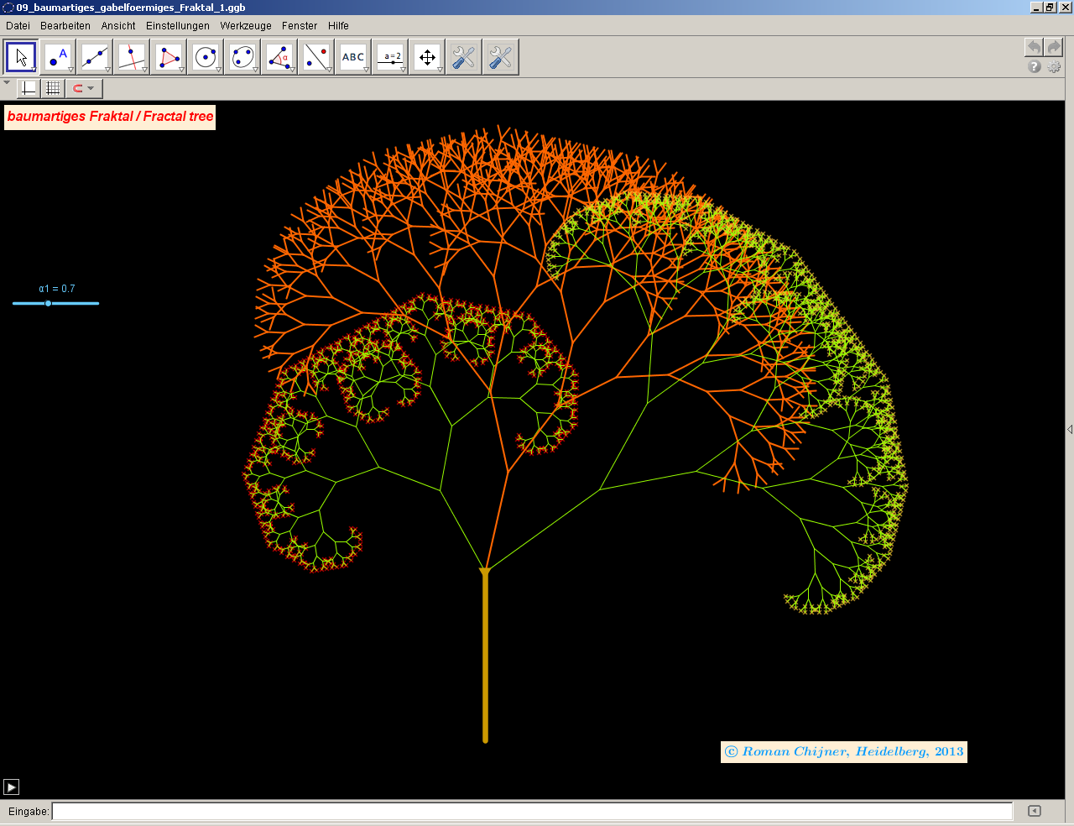
Task: Select the New Point tool
Action: click(x=58, y=57)
